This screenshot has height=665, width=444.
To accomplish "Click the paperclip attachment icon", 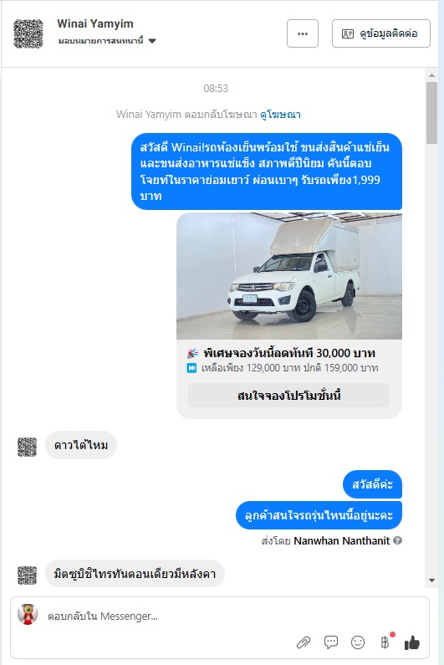I will coord(304,642).
